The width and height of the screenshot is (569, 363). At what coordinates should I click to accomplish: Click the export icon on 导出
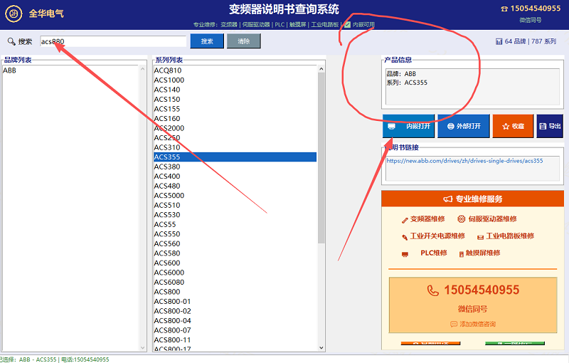(543, 126)
